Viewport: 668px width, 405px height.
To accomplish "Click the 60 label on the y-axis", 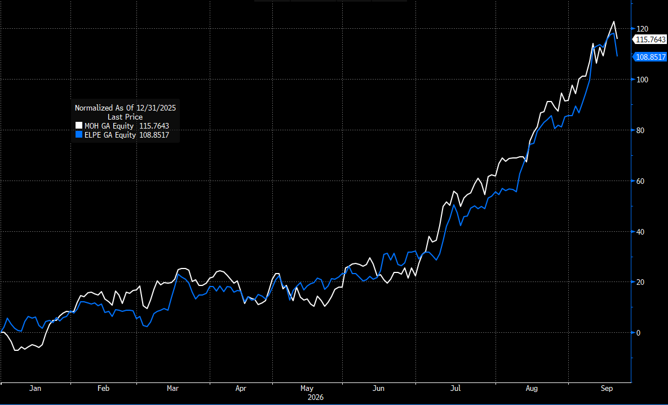I will coord(640,181).
